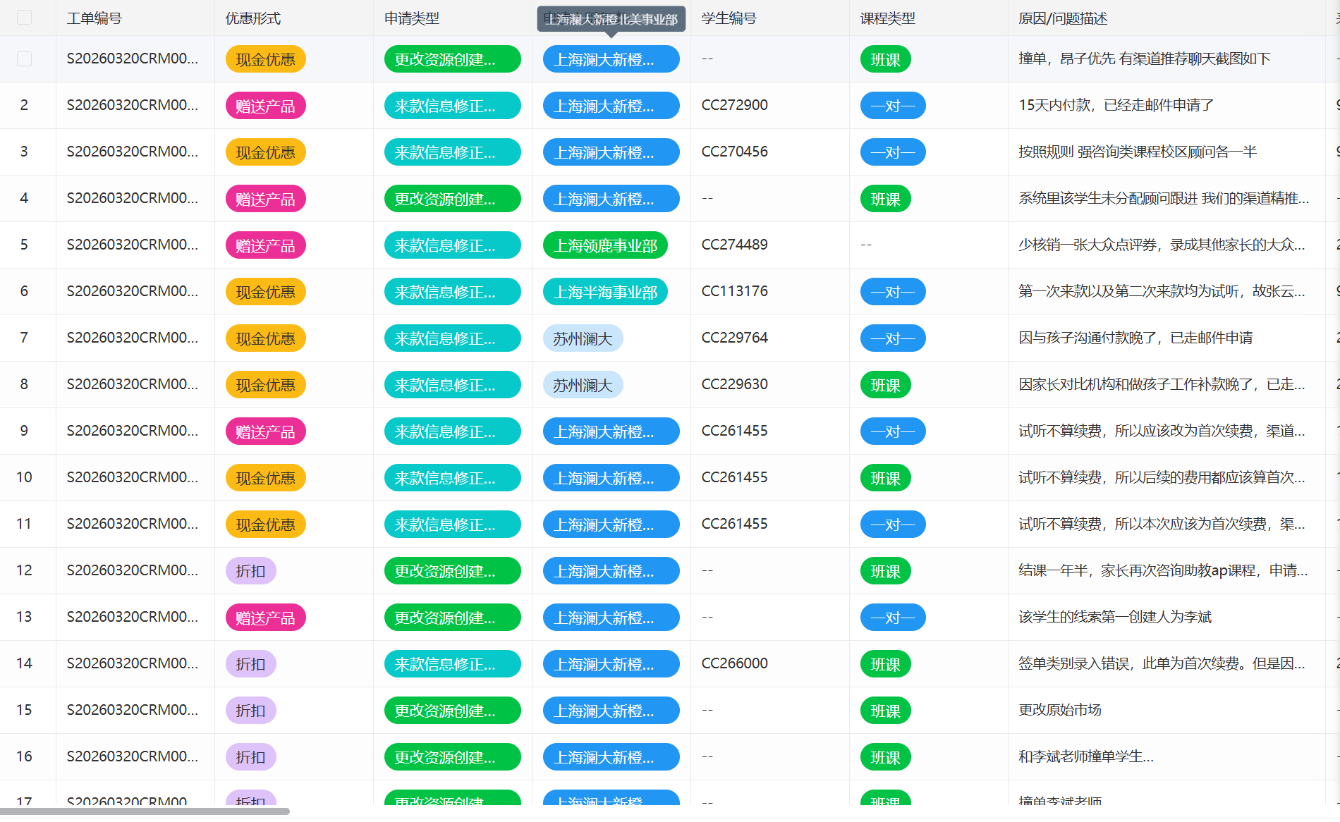The image size is (1340, 822).
Task: Click the 优惠形式 column header
Action: 253,18
